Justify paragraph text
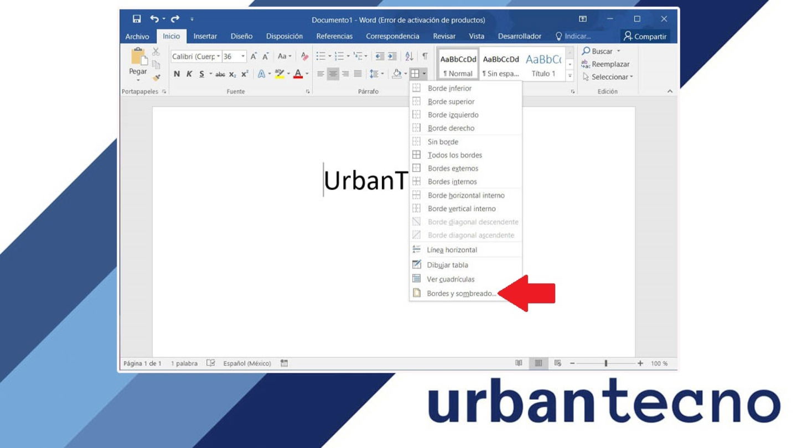This screenshot has width=797, height=448. pos(358,74)
